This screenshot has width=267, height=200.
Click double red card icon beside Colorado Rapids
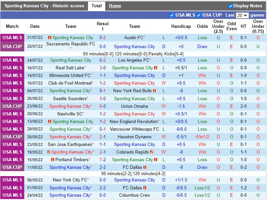coord(151,152)
